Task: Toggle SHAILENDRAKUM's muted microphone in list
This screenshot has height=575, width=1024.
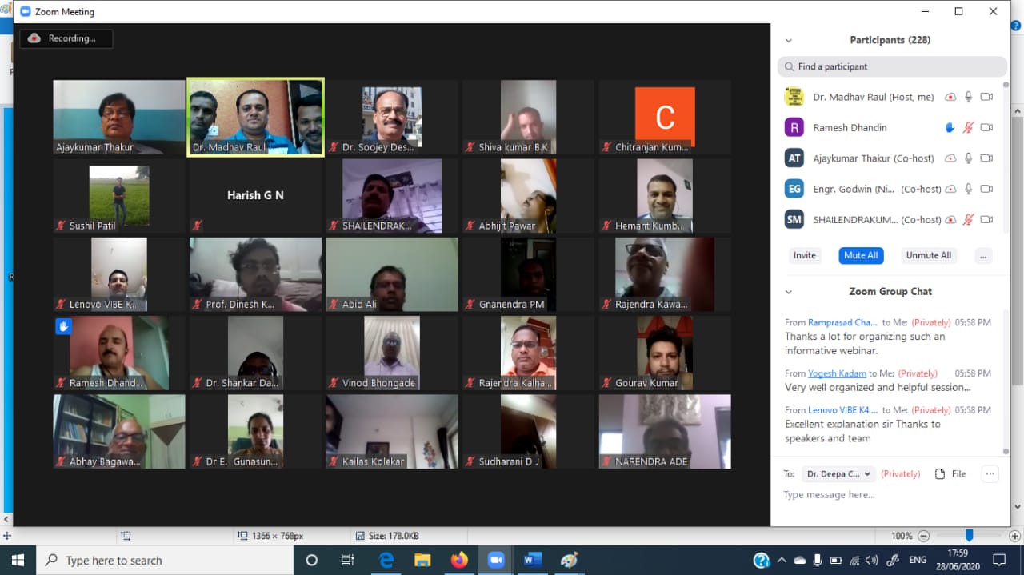Action: [x=968, y=219]
